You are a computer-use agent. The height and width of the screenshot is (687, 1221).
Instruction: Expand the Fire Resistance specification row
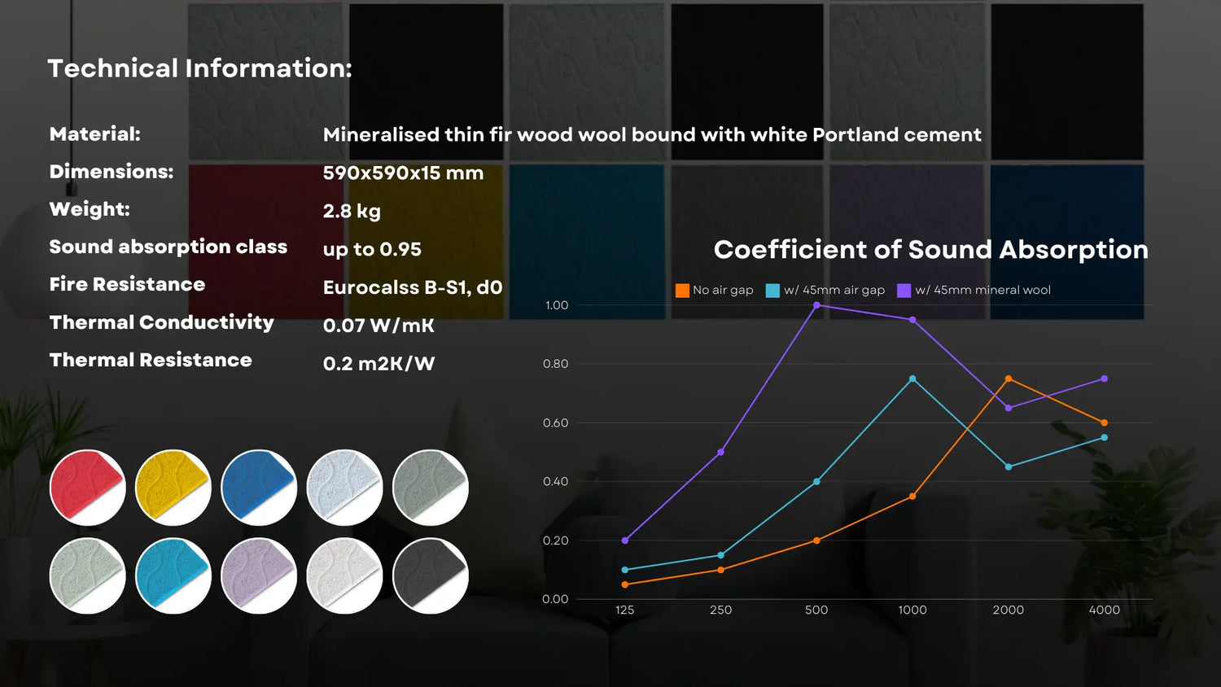[x=126, y=284]
